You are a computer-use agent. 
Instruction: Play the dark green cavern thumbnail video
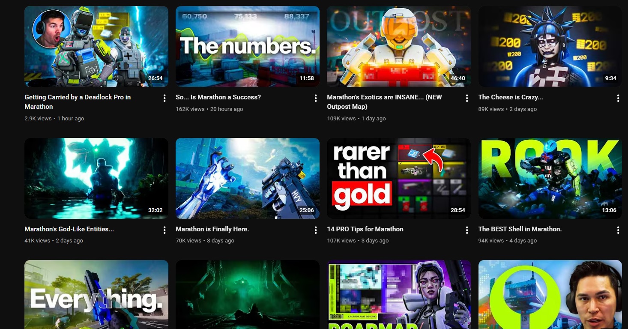[248, 294]
